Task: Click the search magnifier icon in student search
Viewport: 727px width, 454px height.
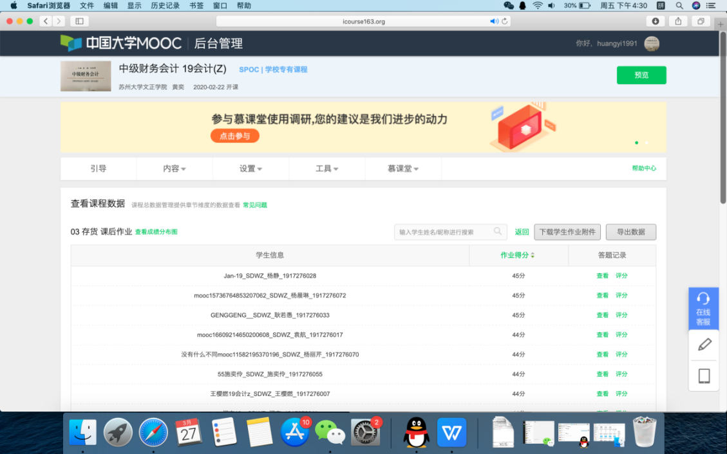Action: [498, 232]
